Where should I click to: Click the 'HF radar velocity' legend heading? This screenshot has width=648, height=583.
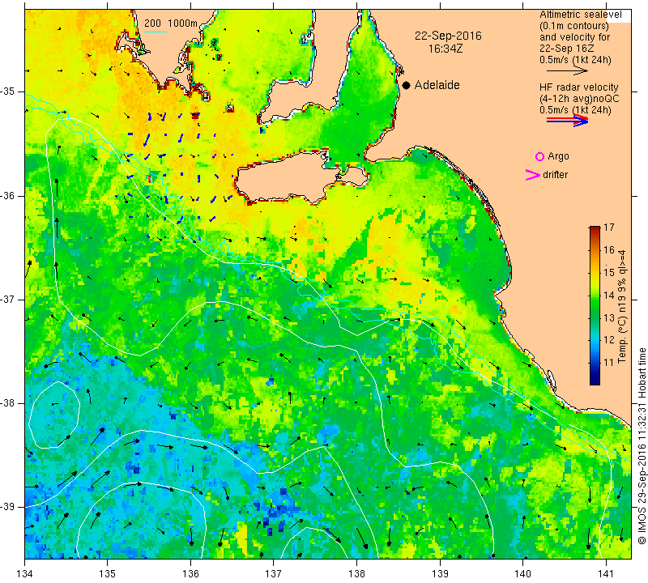click(578, 87)
